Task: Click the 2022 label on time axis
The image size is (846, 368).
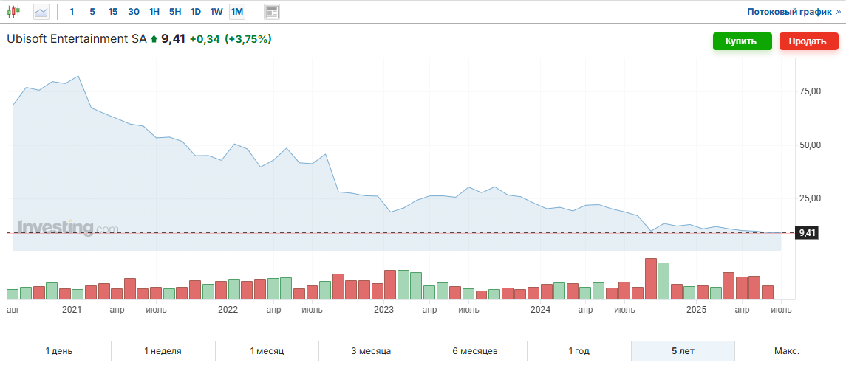Action: [x=228, y=310]
